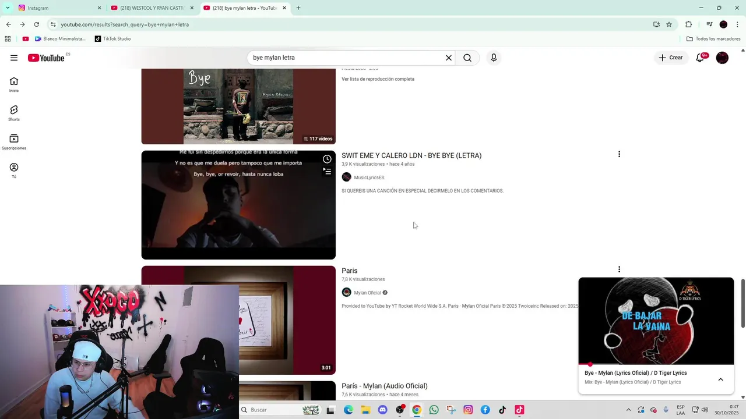Click the Crear button
The height and width of the screenshot is (419, 746).
coord(671,58)
